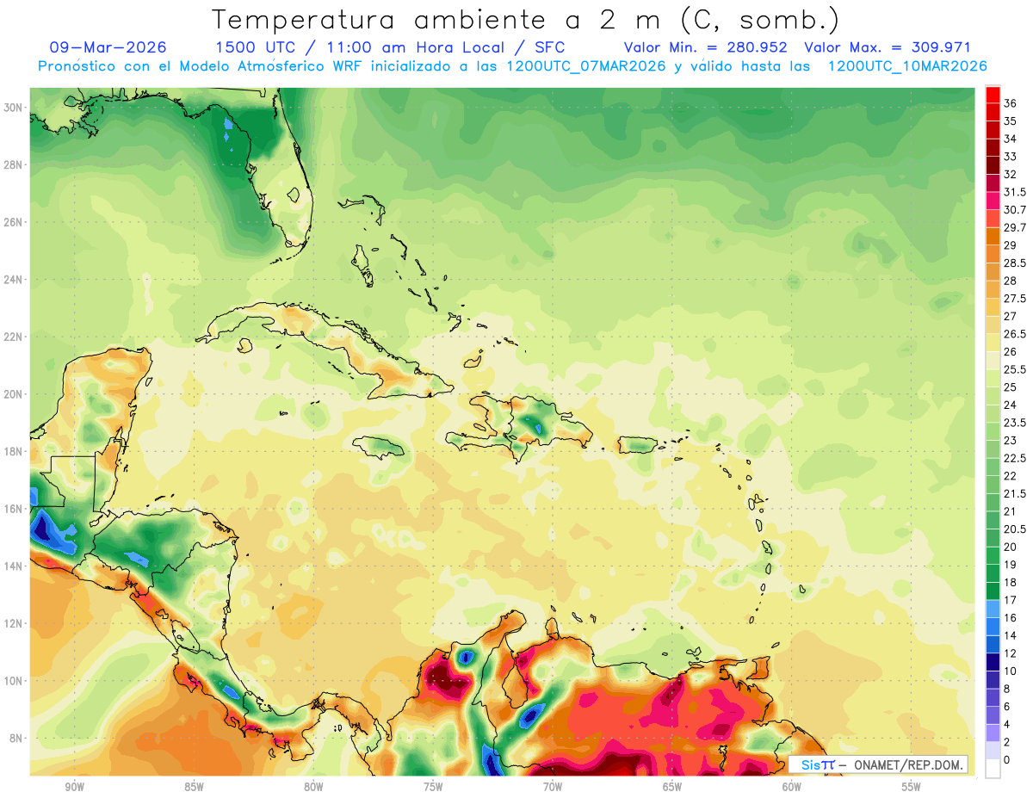Click the '85W' longitude label

point(194,787)
